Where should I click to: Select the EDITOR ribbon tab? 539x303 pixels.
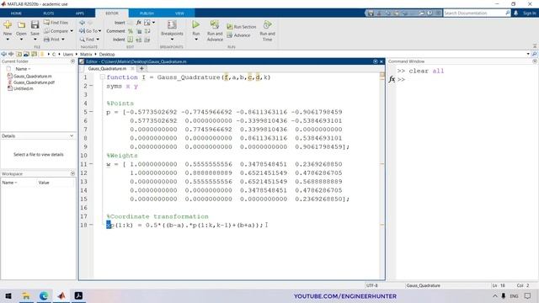click(x=112, y=13)
